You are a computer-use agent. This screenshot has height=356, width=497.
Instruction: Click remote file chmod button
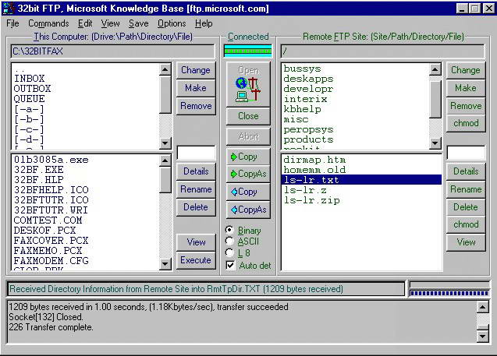pyautogui.click(x=466, y=224)
